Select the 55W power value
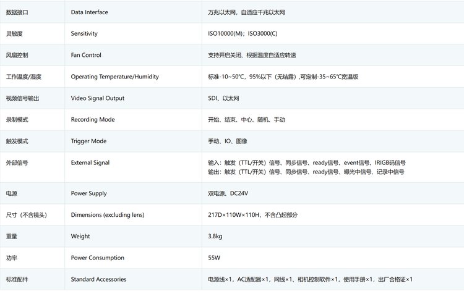This screenshot has width=464, height=294. 214,258
